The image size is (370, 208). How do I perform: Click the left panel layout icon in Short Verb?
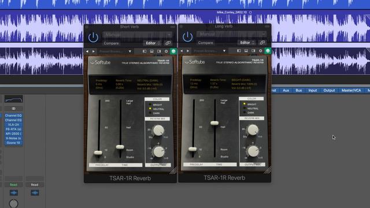(x=145, y=51)
